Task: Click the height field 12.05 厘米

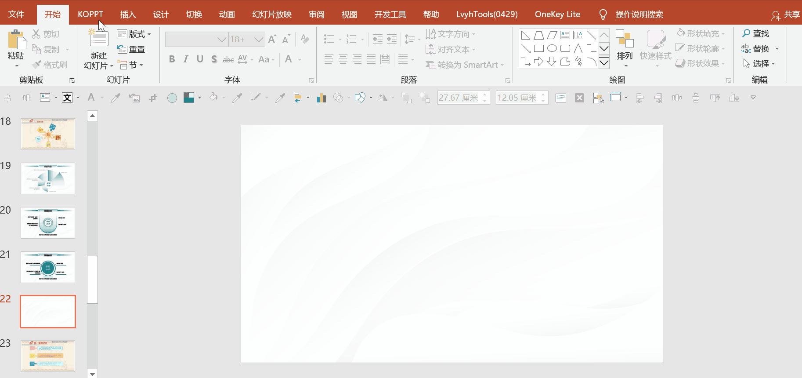Action: click(522, 98)
